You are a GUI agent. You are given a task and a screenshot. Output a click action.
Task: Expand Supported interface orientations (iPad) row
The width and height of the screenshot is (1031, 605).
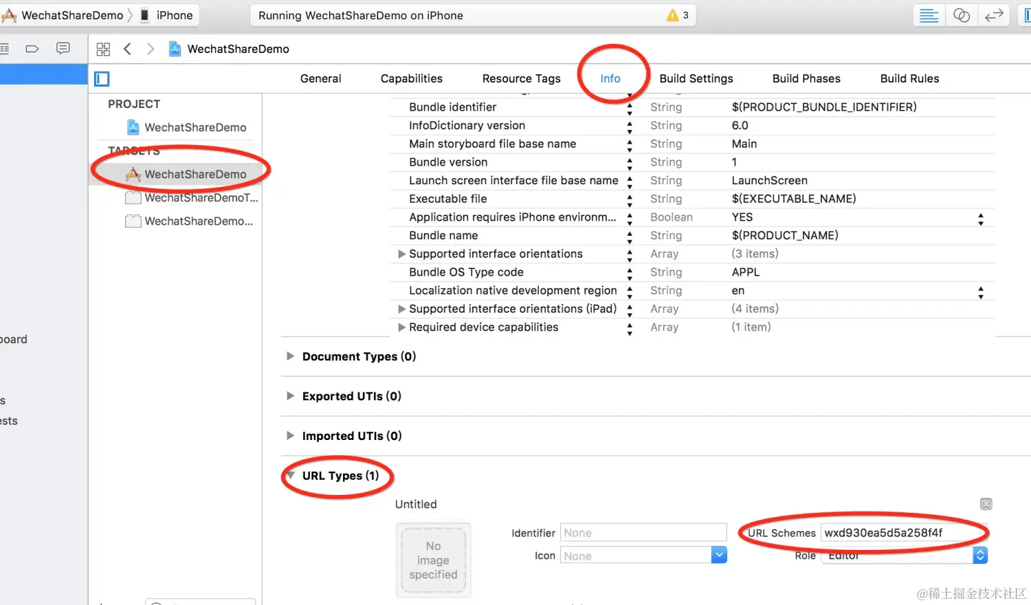(x=402, y=309)
